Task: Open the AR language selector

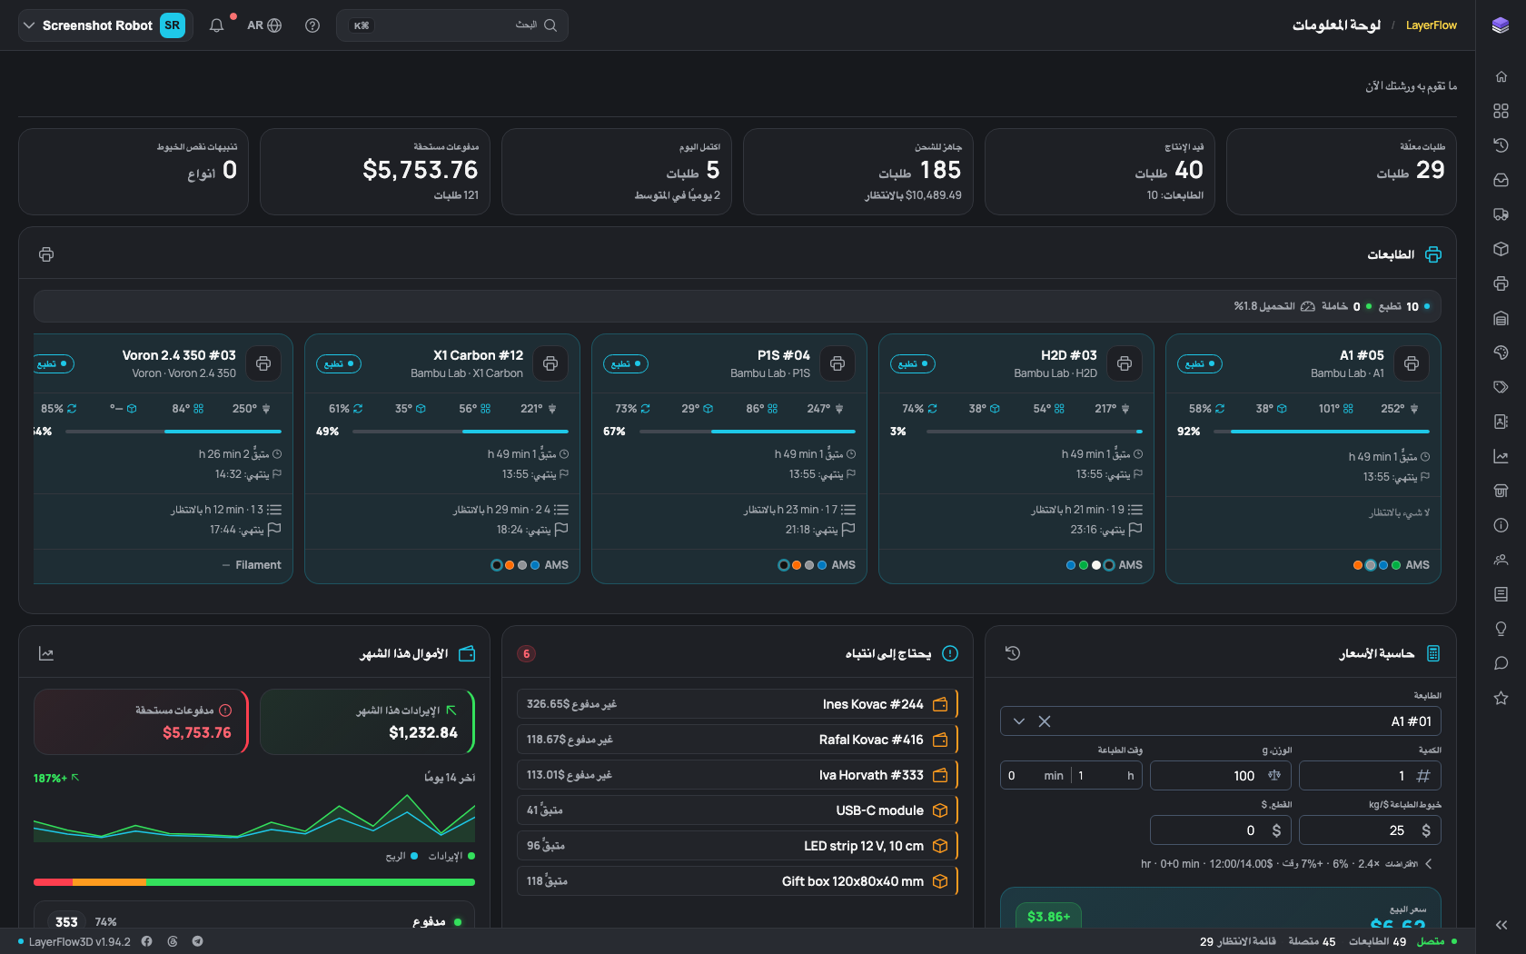Action: (264, 25)
